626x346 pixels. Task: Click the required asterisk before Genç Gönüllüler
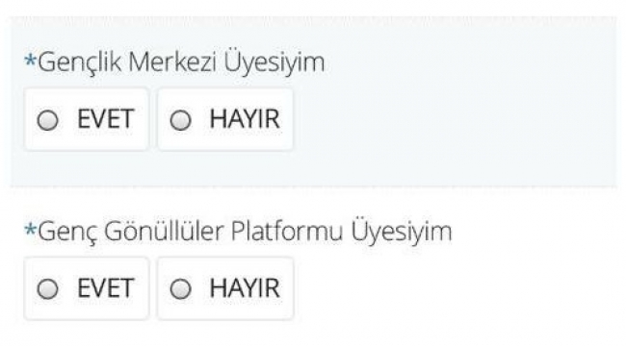(x=31, y=231)
